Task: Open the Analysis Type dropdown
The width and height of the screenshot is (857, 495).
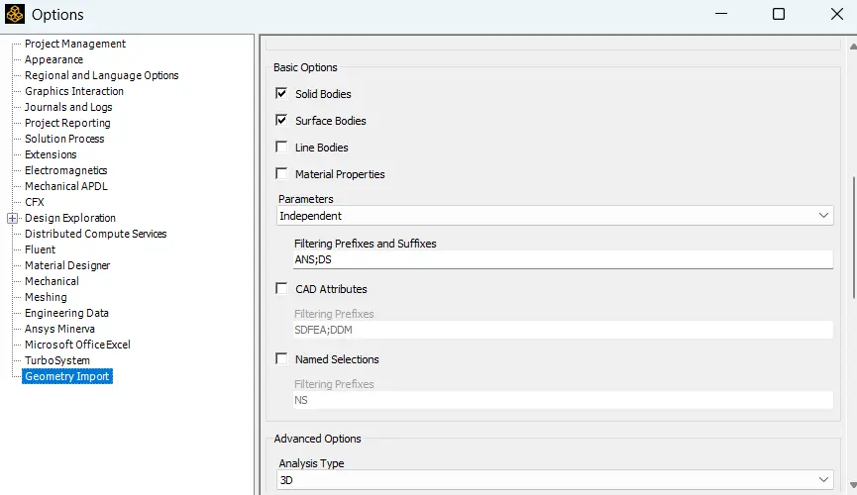Action: [555, 480]
